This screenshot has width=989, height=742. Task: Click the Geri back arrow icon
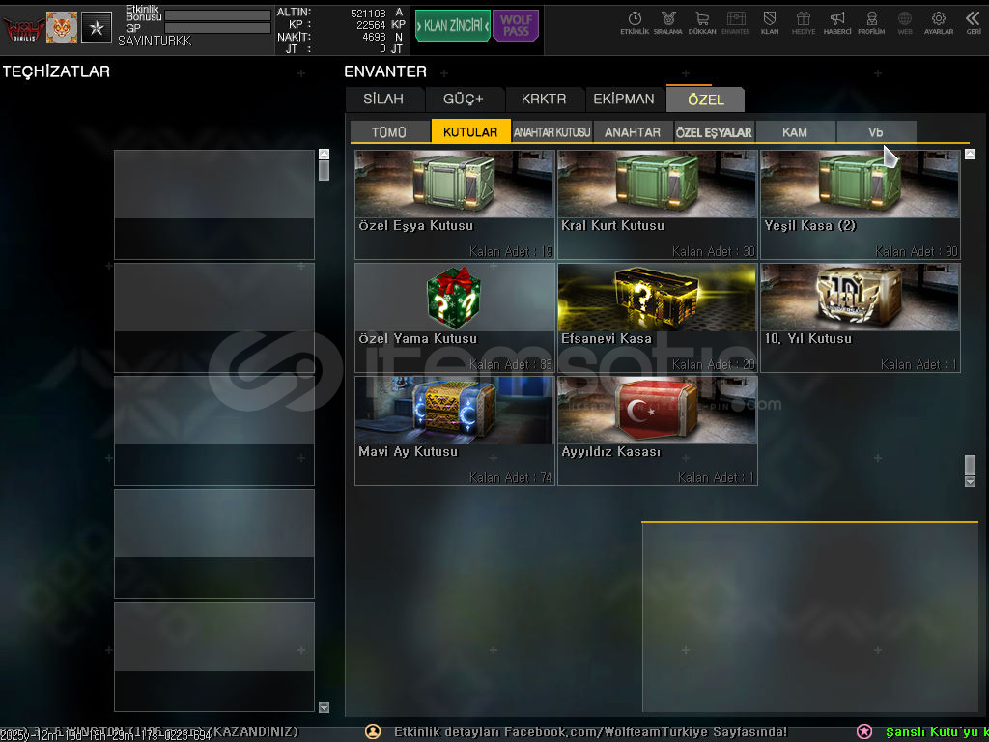pyautogui.click(x=973, y=23)
